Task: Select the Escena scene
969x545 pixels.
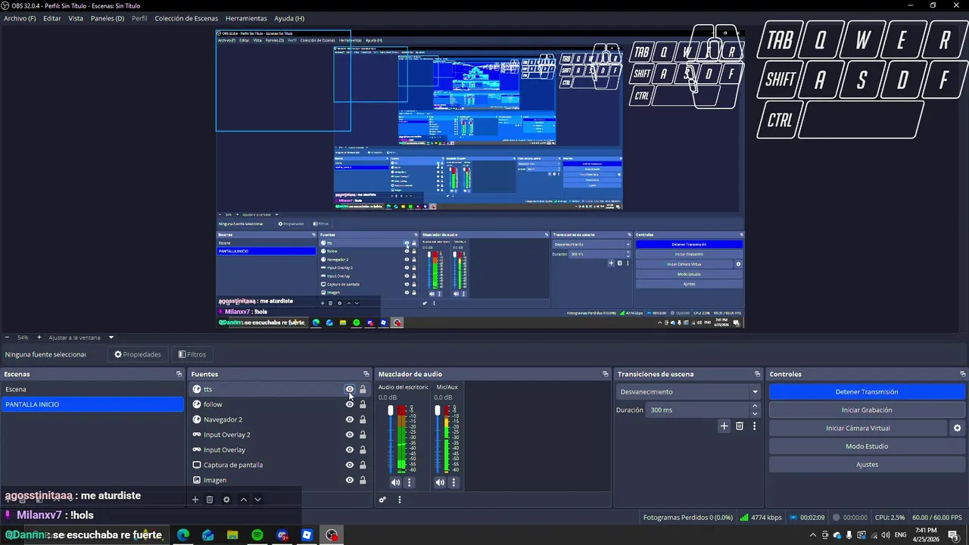Action: coord(92,389)
